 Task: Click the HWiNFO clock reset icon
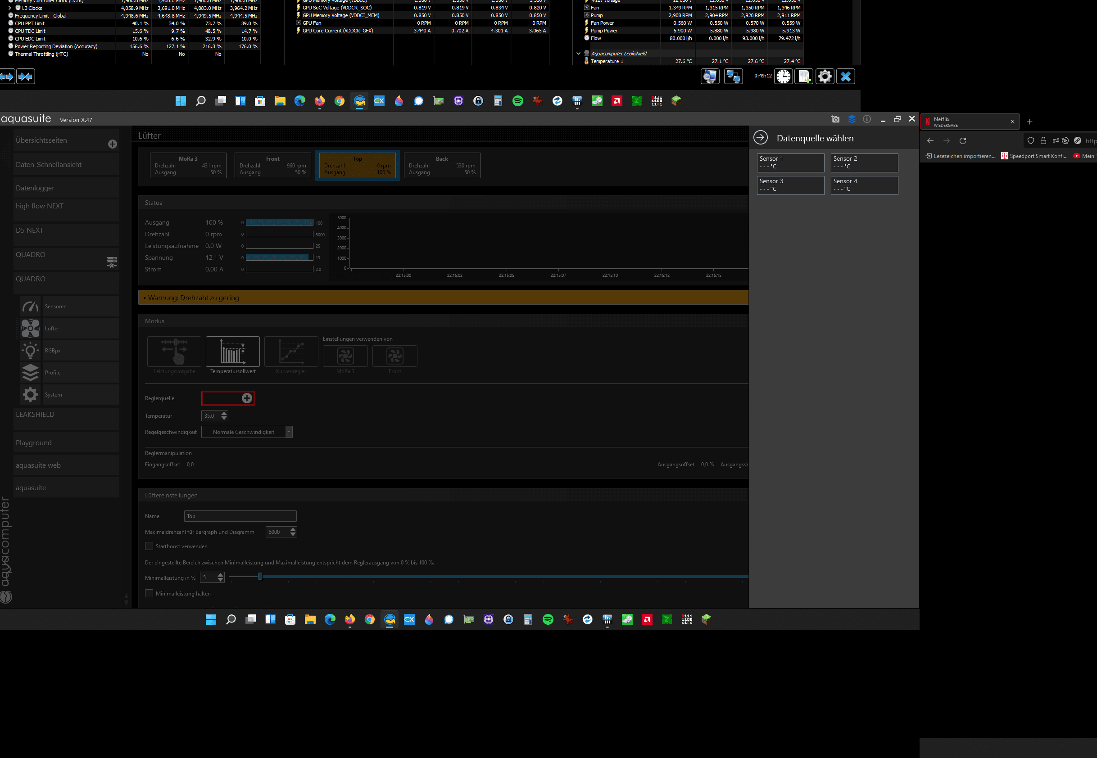[784, 76]
